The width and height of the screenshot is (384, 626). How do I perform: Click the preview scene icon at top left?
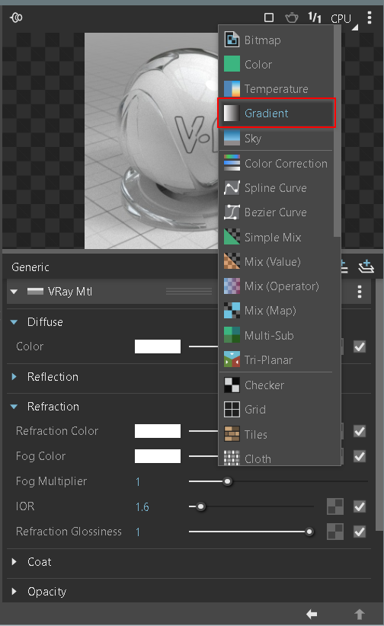pos(16,18)
